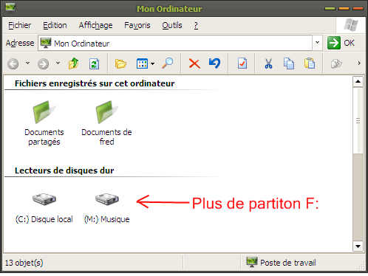
Task: Minimize the window with green button
Action: 330,9
